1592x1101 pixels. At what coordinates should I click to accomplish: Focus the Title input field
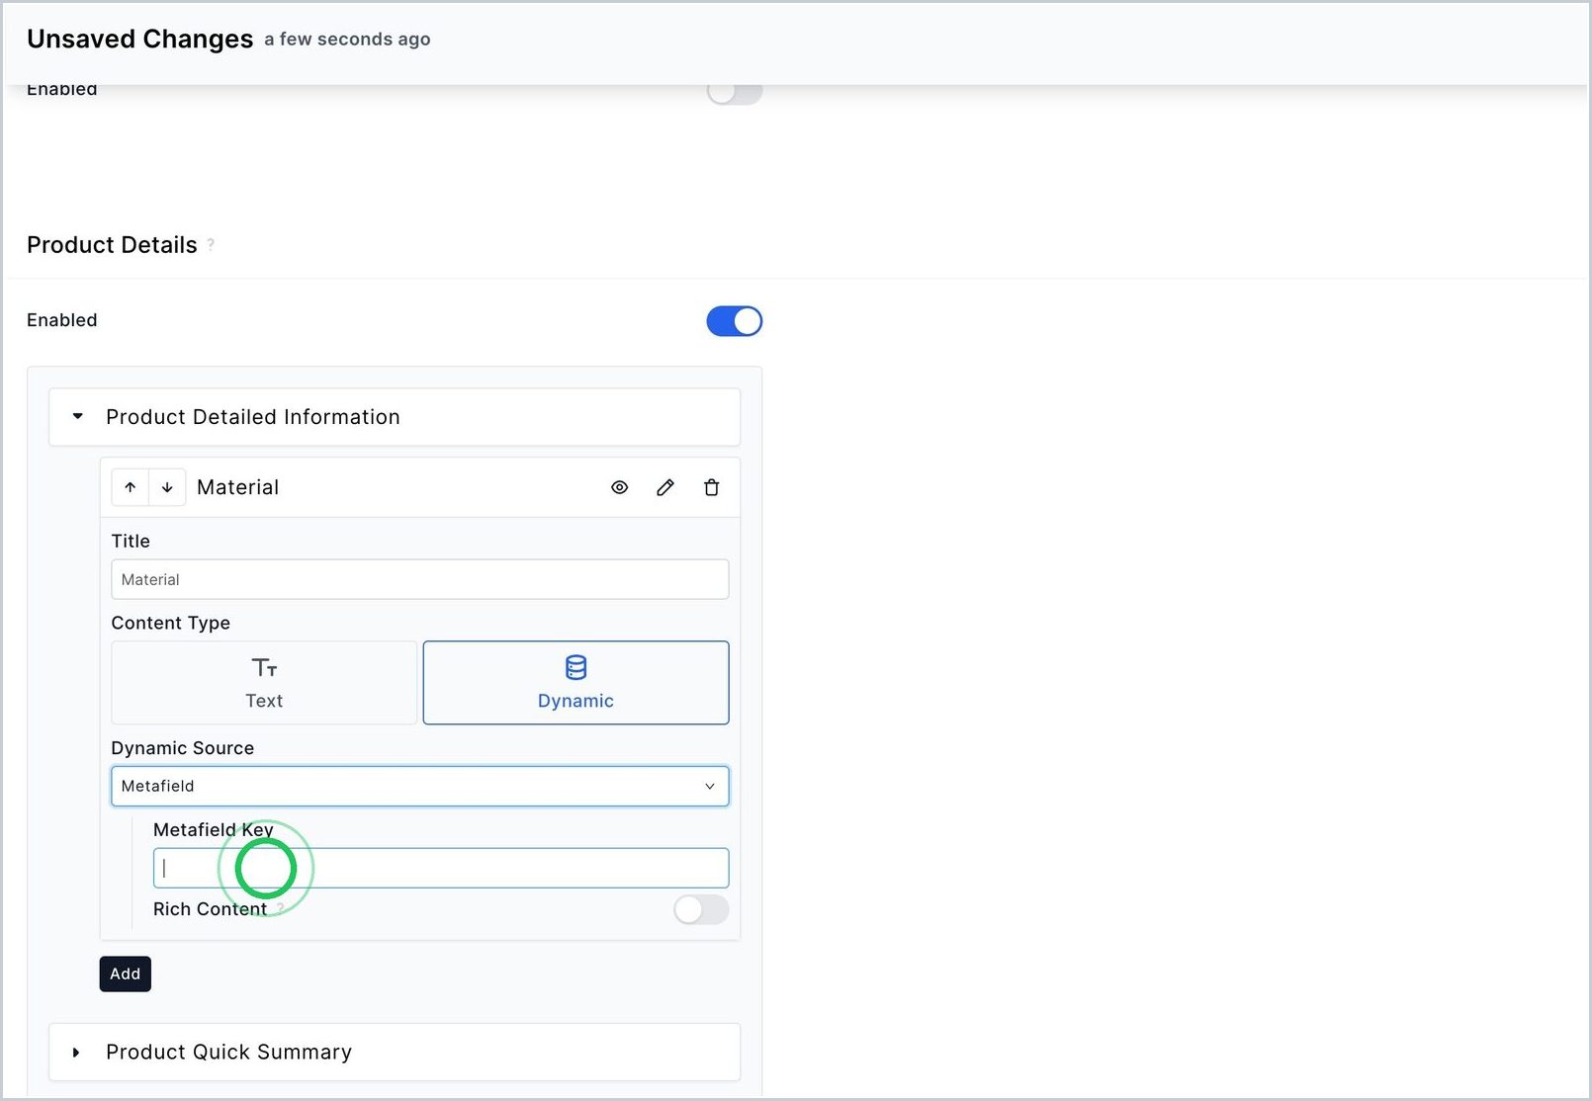pos(420,579)
